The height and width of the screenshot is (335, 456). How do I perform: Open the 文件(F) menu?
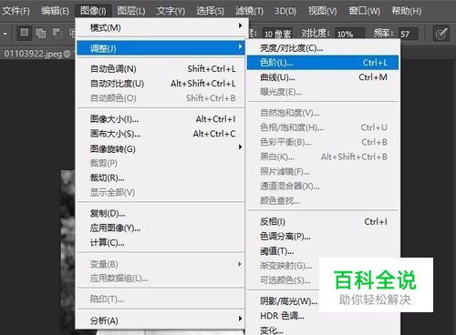[x=16, y=11]
